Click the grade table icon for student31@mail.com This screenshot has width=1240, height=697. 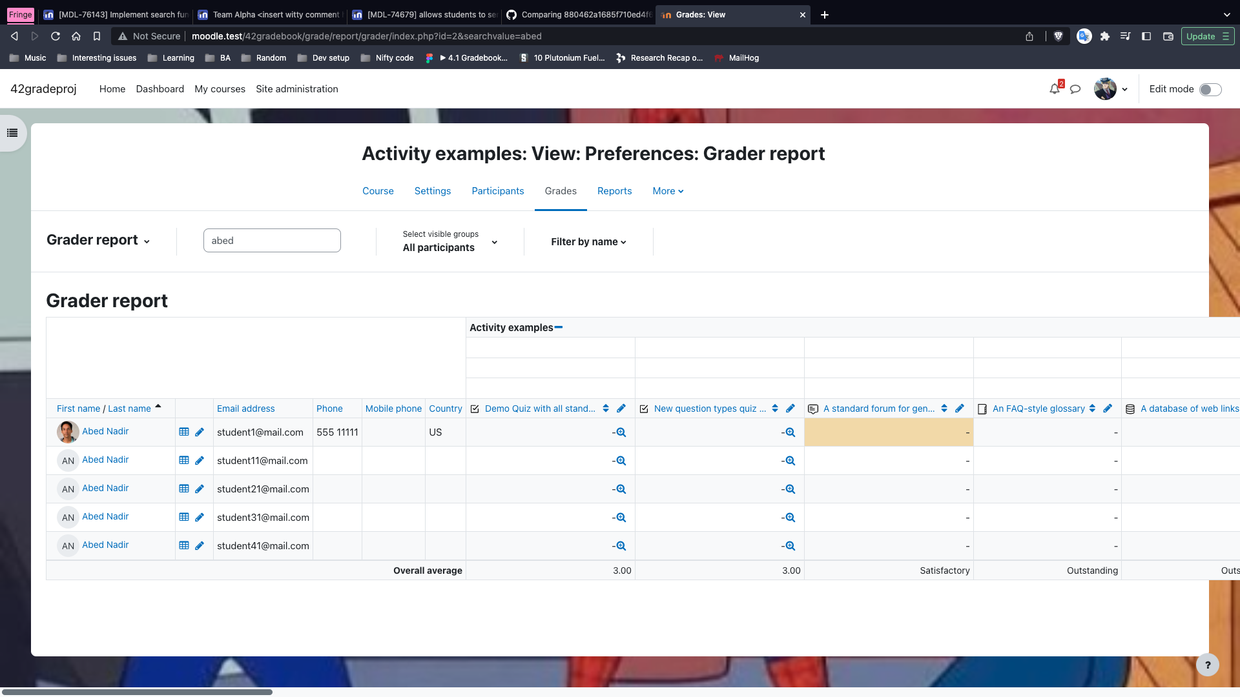click(x=184, y=517)
